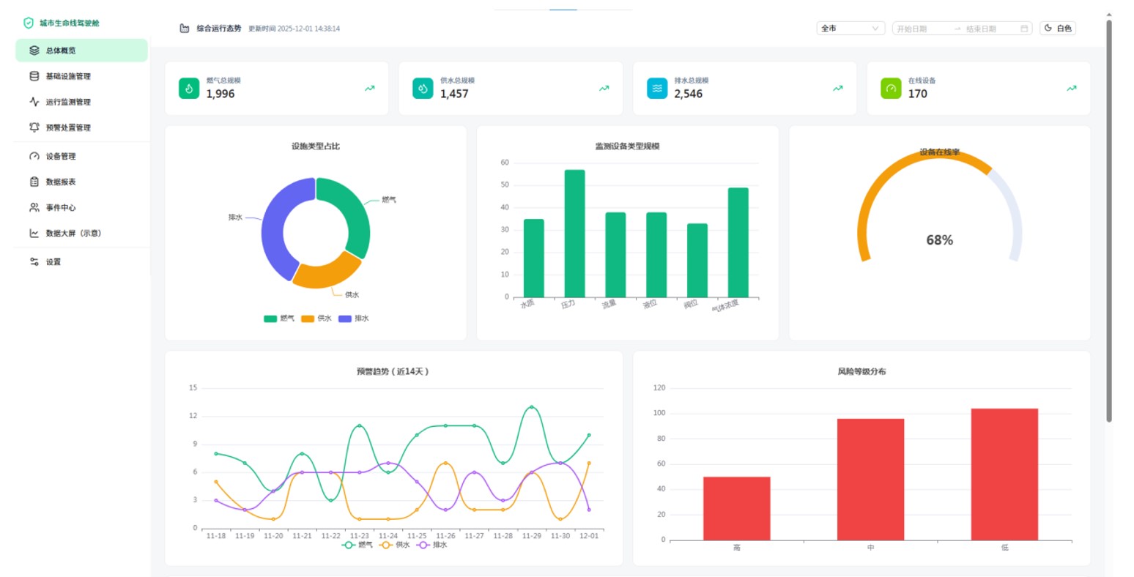This screenshot has width=1134, height=577.
Task: Go to 事件中心 in the sidebar
Action: click(x=61, y=207)
